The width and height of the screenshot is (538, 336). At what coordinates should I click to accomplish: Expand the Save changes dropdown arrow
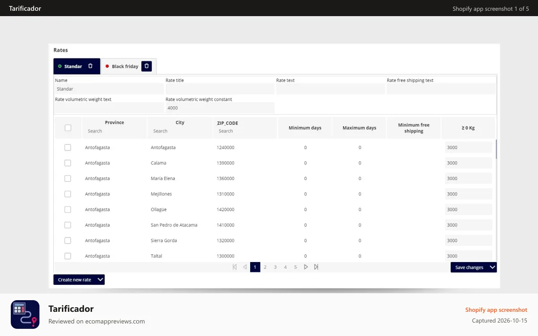tap(492, 267)
